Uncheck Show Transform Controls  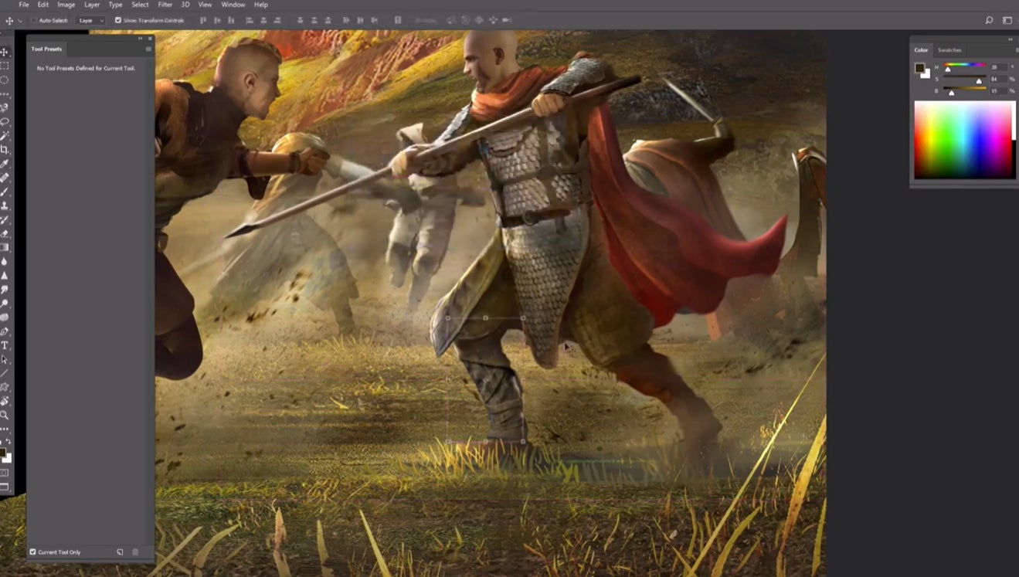(118, 20)
